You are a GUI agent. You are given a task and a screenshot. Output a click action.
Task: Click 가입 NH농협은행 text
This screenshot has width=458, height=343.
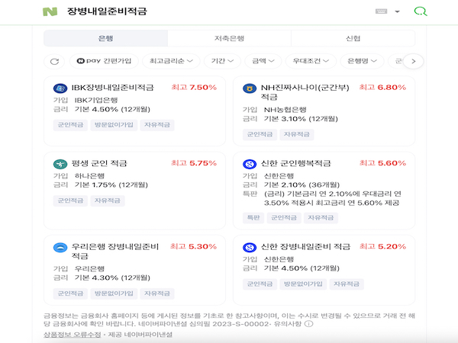click(275, 110)
